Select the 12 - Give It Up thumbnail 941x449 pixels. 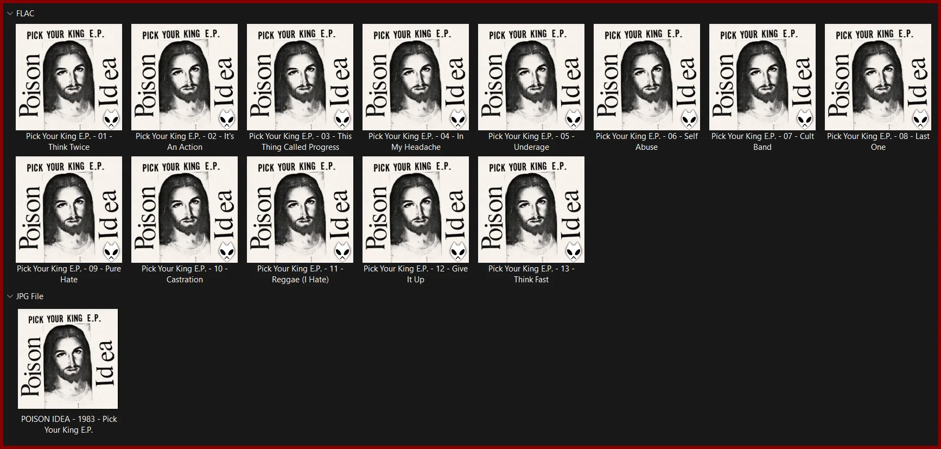416,210
